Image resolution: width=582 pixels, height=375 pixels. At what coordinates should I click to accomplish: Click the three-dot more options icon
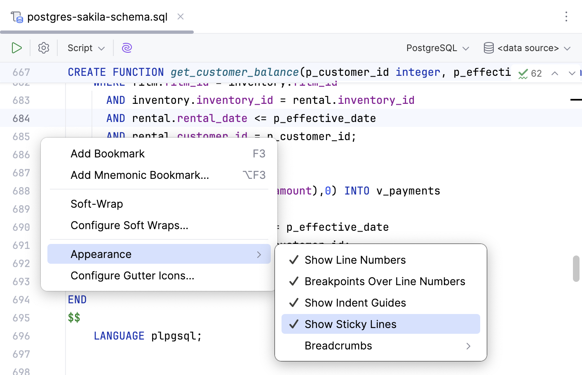[x=566, y=16]
